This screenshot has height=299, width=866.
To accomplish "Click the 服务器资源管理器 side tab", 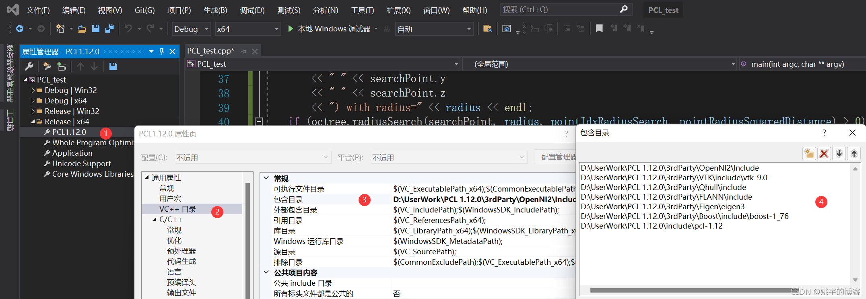I will [10, 73].
